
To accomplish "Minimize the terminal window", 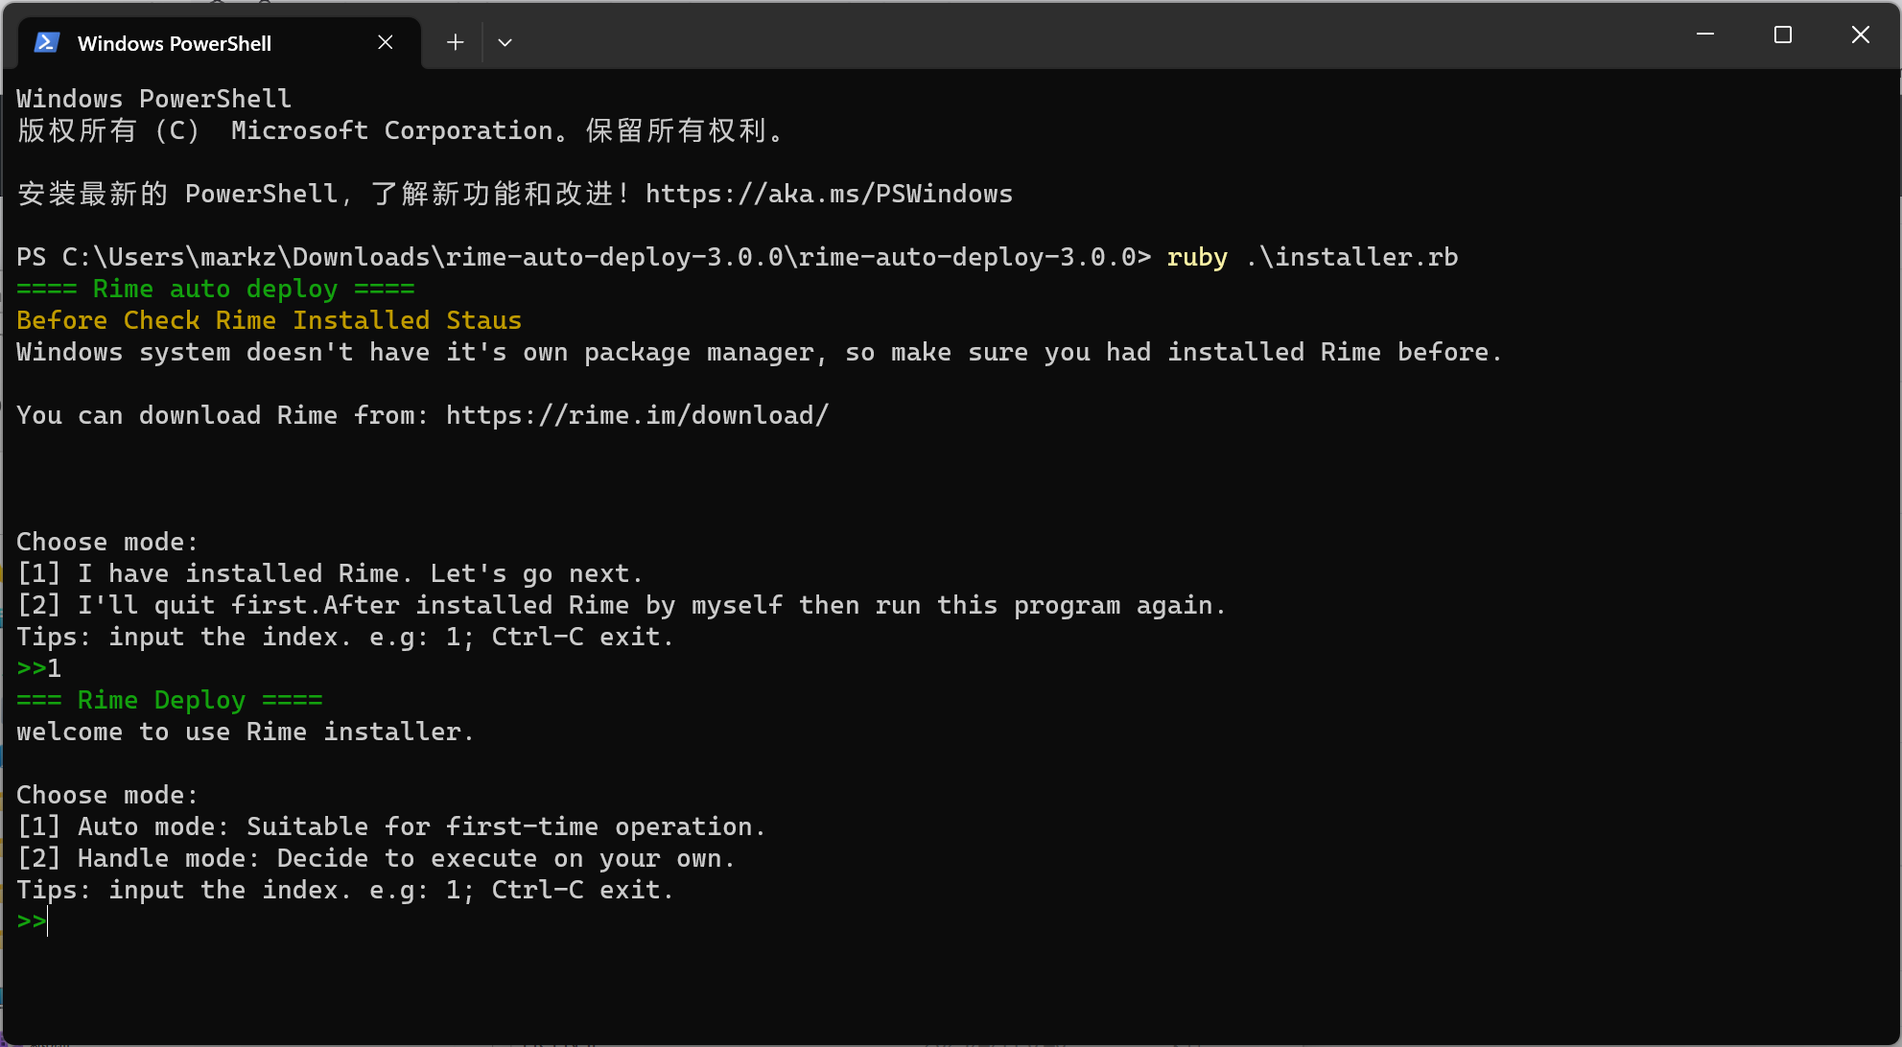I will click(x=1705, y=35).
